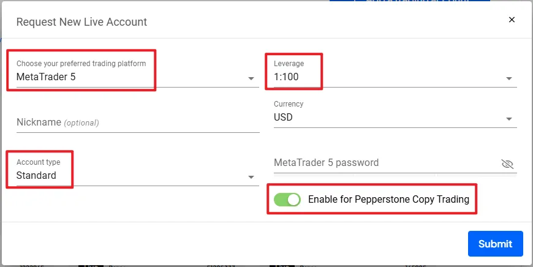Submit the new live account request
Image resolution: width=533 pixels, height=267 pixels.
coord(495,244)
